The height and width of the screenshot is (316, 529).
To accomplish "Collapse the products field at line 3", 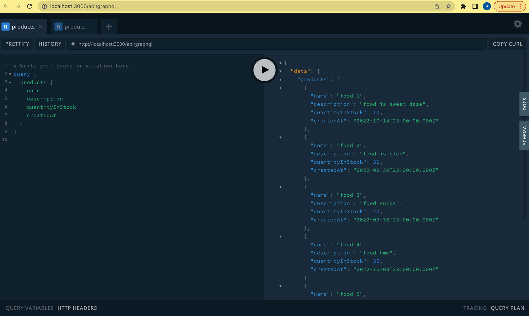I will (x=10, y=83).
